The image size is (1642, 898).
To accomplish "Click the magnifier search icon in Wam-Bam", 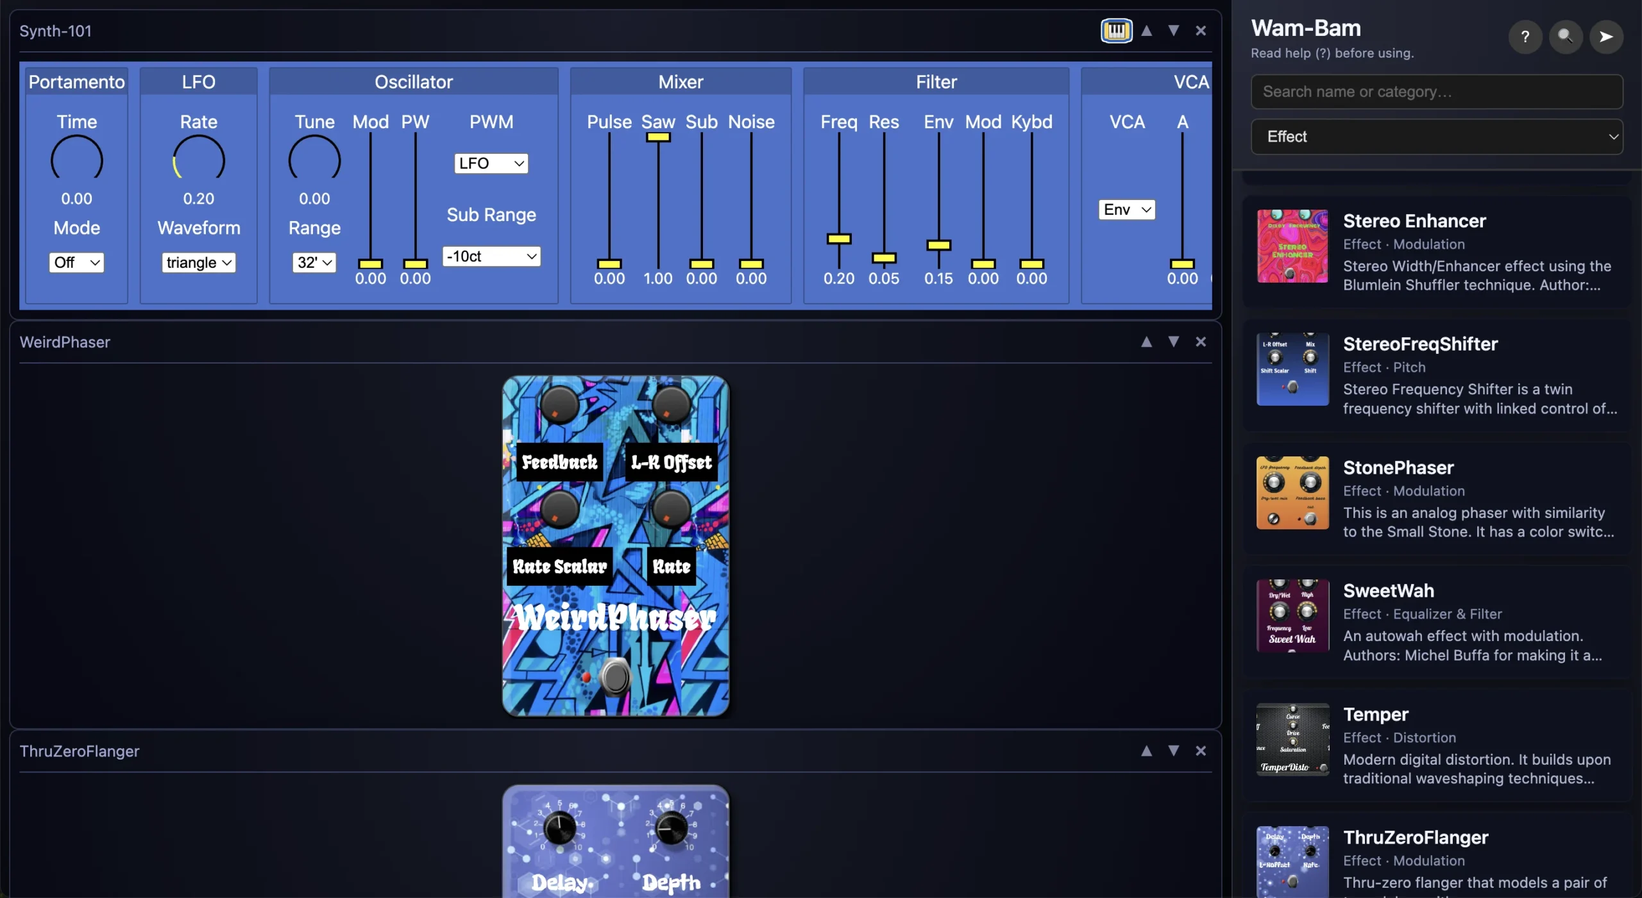I will 1565,37.
